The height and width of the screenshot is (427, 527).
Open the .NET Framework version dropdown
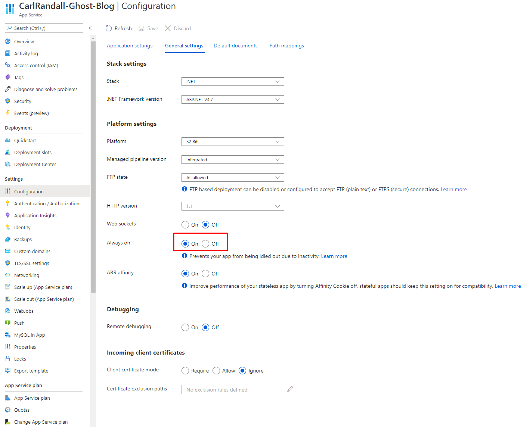(233, 99)
